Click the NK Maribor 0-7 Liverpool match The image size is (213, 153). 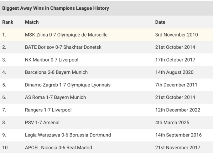pos(52,60)
